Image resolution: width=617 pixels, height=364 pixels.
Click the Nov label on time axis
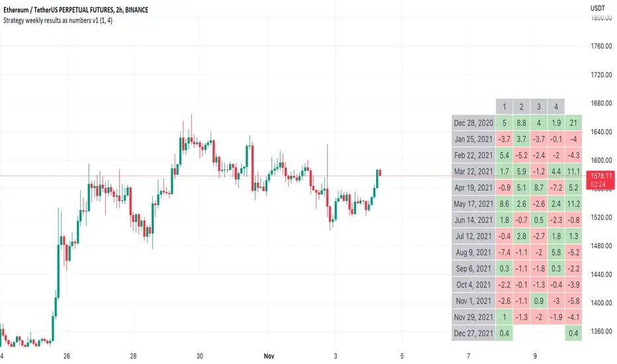point(269,355)
